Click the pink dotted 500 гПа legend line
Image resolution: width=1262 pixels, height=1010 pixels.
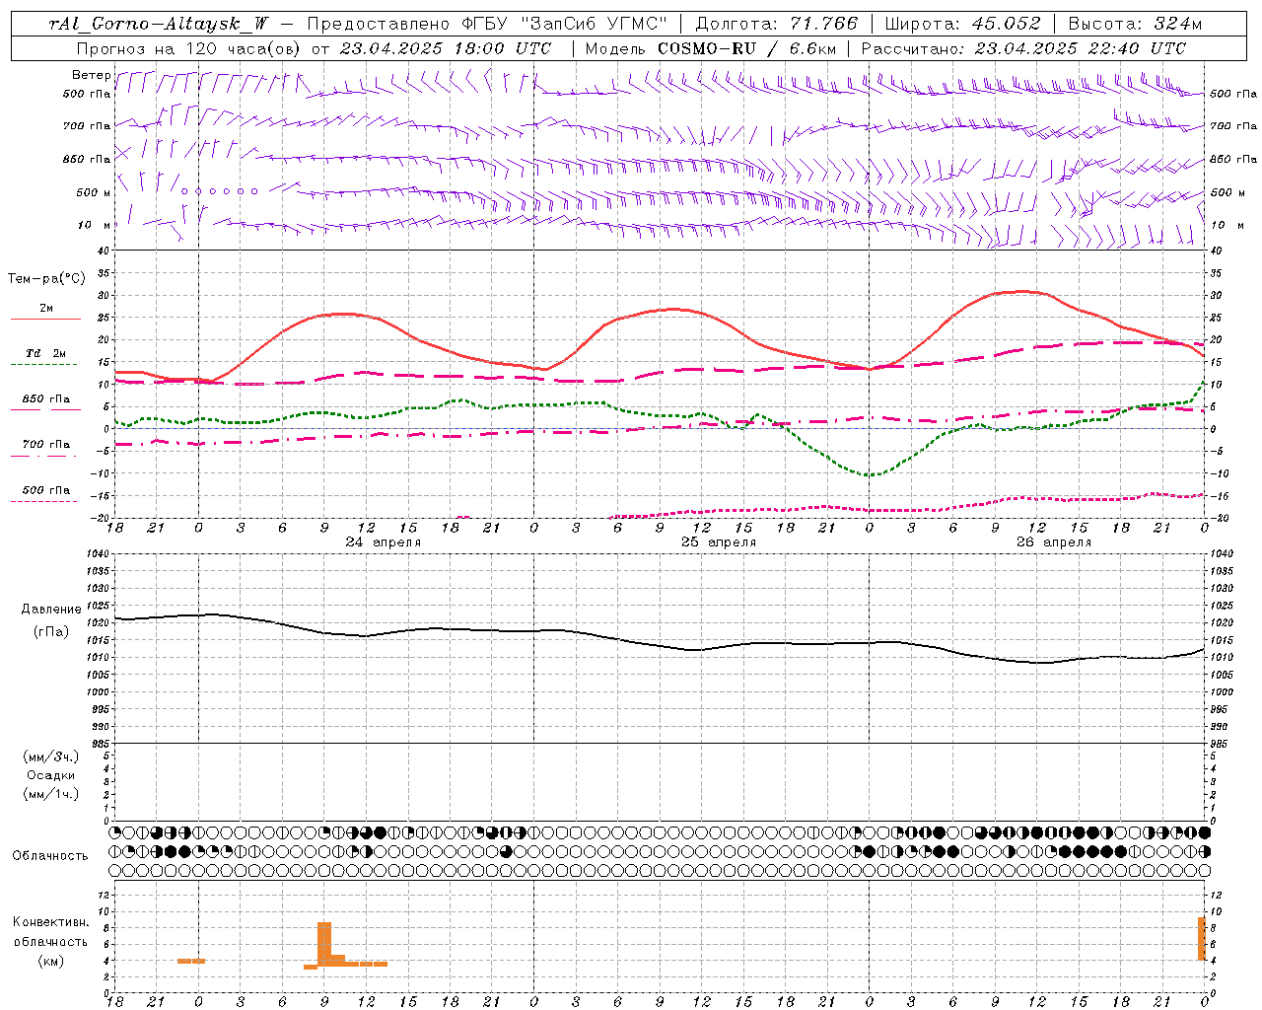tap(45, 501)
